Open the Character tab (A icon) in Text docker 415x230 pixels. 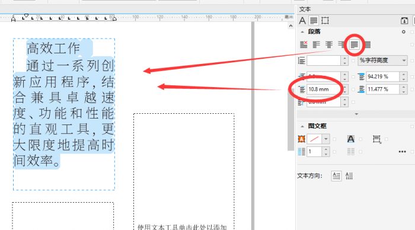click(x=302, y=21)
